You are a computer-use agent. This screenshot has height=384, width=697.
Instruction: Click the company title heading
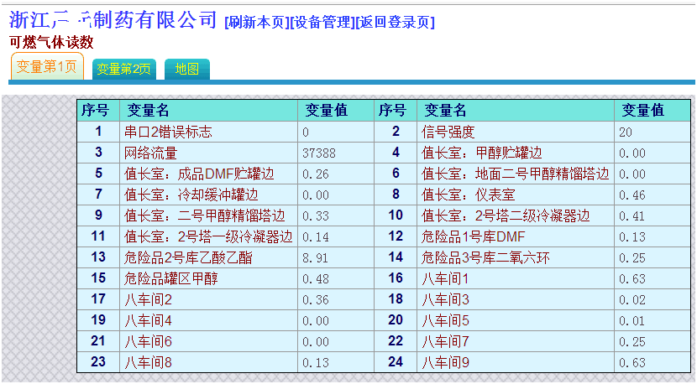[x=113, y=20]
